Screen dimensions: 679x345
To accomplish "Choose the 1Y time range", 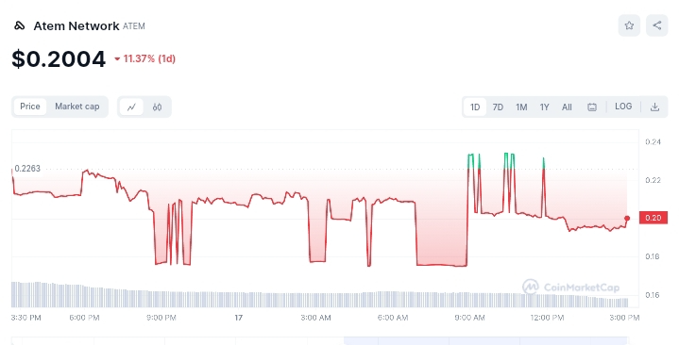I will (544, 107).
